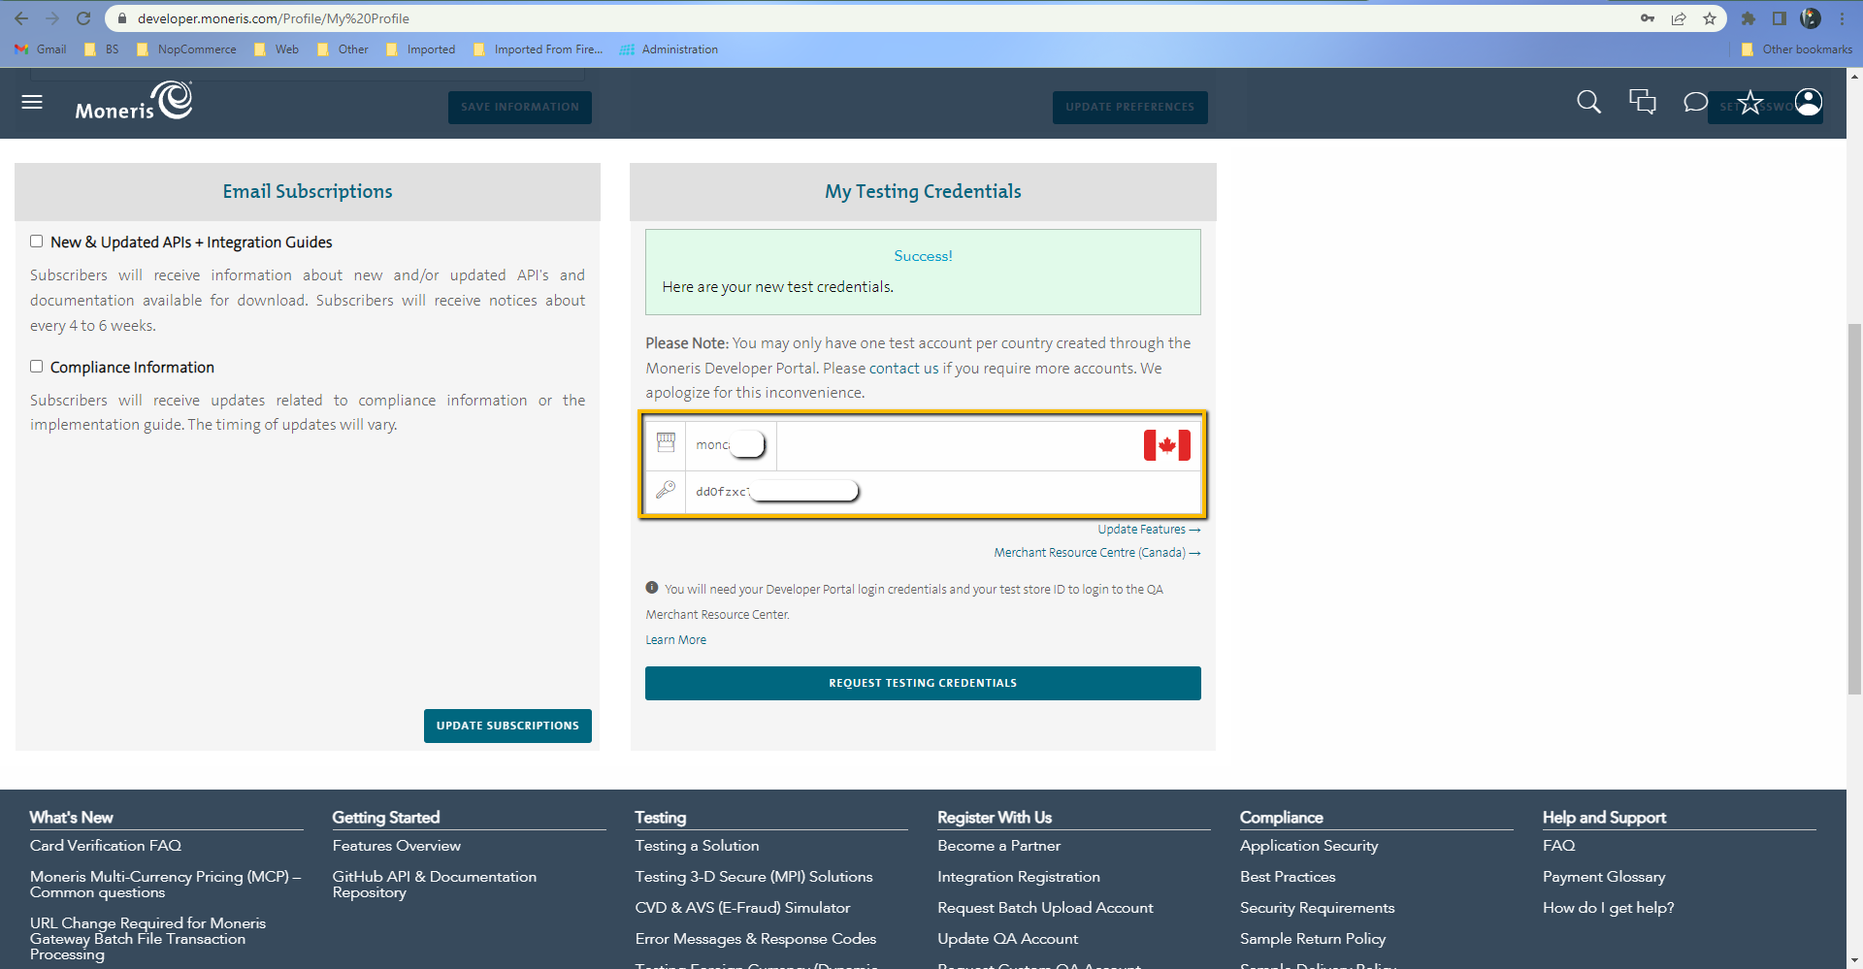Screen dimensions: 1863x969
Task: Open the Other bookmarks folder on bookmarks bar left
Action: coord(343,49)
